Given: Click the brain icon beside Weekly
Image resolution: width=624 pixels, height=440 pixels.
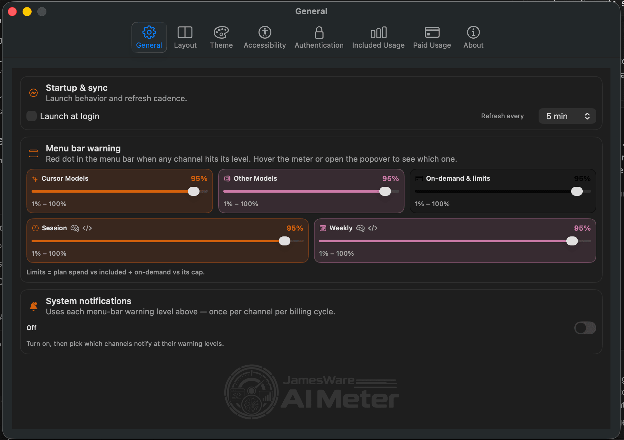Looking at the screenshot, I should coord(360,228).
